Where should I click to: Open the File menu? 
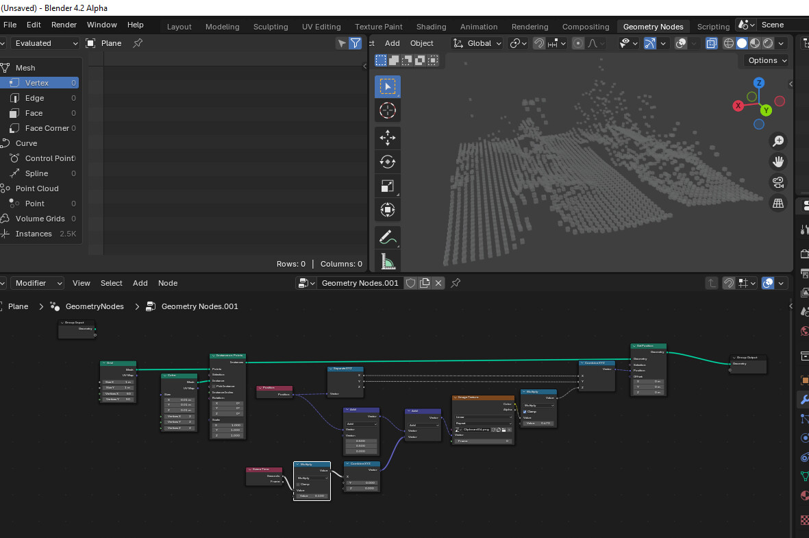(10, 25)
